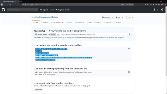Click the browser back button

[x=2, y=5]
